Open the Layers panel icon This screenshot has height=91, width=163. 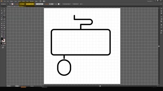click(x=161, y=31)
